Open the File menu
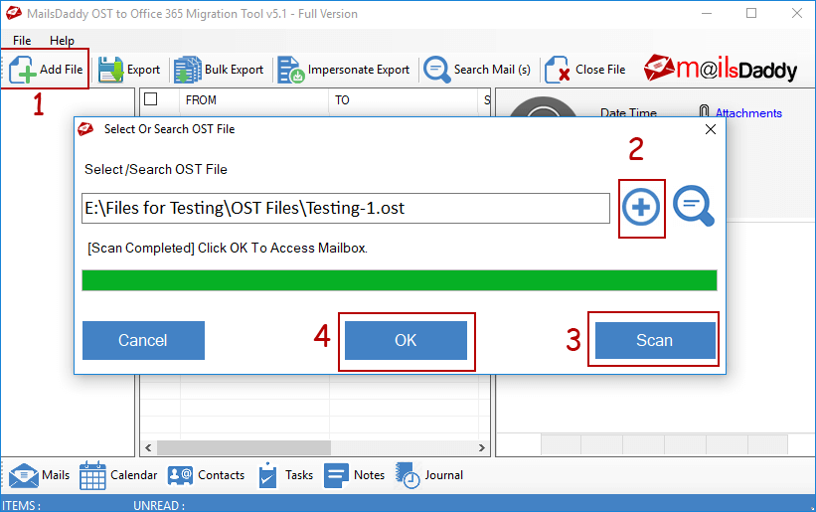This screenshot has height=512, width=816. tap(22, 41)
